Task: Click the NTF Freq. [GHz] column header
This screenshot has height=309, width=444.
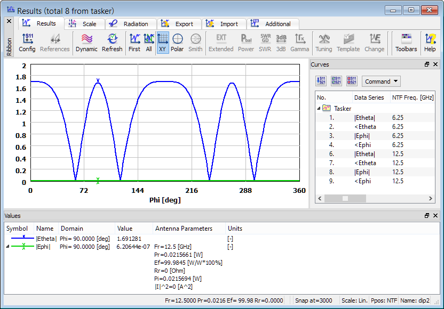Action: click(x=413, y=97)
